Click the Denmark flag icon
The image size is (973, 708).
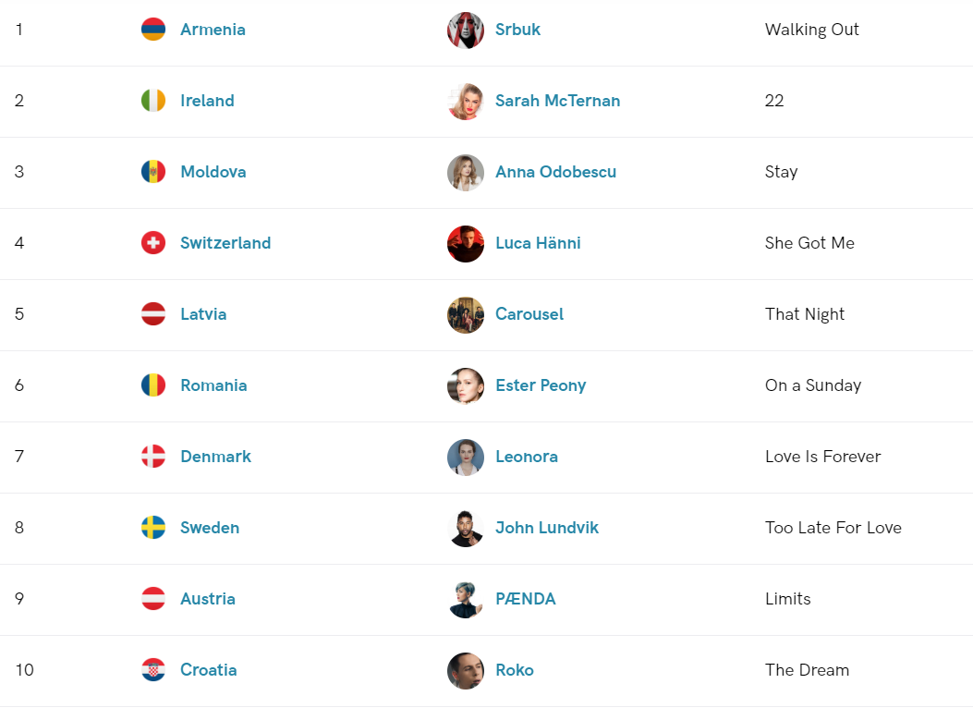coord(153,457)
